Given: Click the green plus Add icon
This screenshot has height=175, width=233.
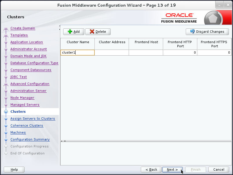Looking at the screenshot, I should [70, 32].
